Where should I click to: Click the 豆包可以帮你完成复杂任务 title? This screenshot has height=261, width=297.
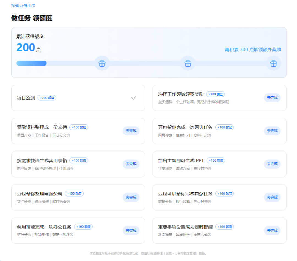point(185,194)
